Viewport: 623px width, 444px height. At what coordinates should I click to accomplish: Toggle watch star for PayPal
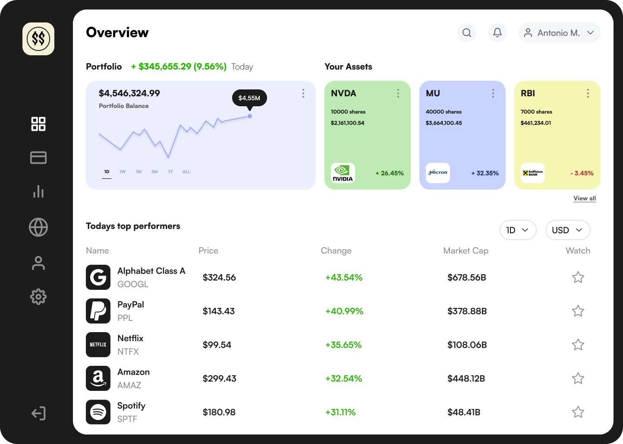click(578, 311)
